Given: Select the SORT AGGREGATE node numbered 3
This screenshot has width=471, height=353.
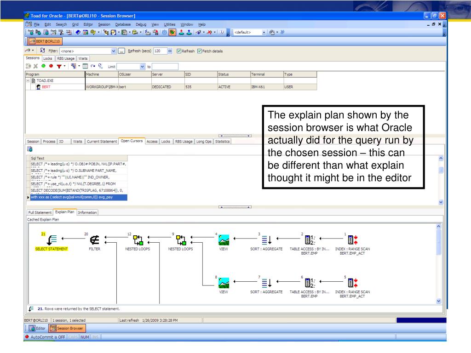Looking at the screenshot, I should click(x=267, y=240).
